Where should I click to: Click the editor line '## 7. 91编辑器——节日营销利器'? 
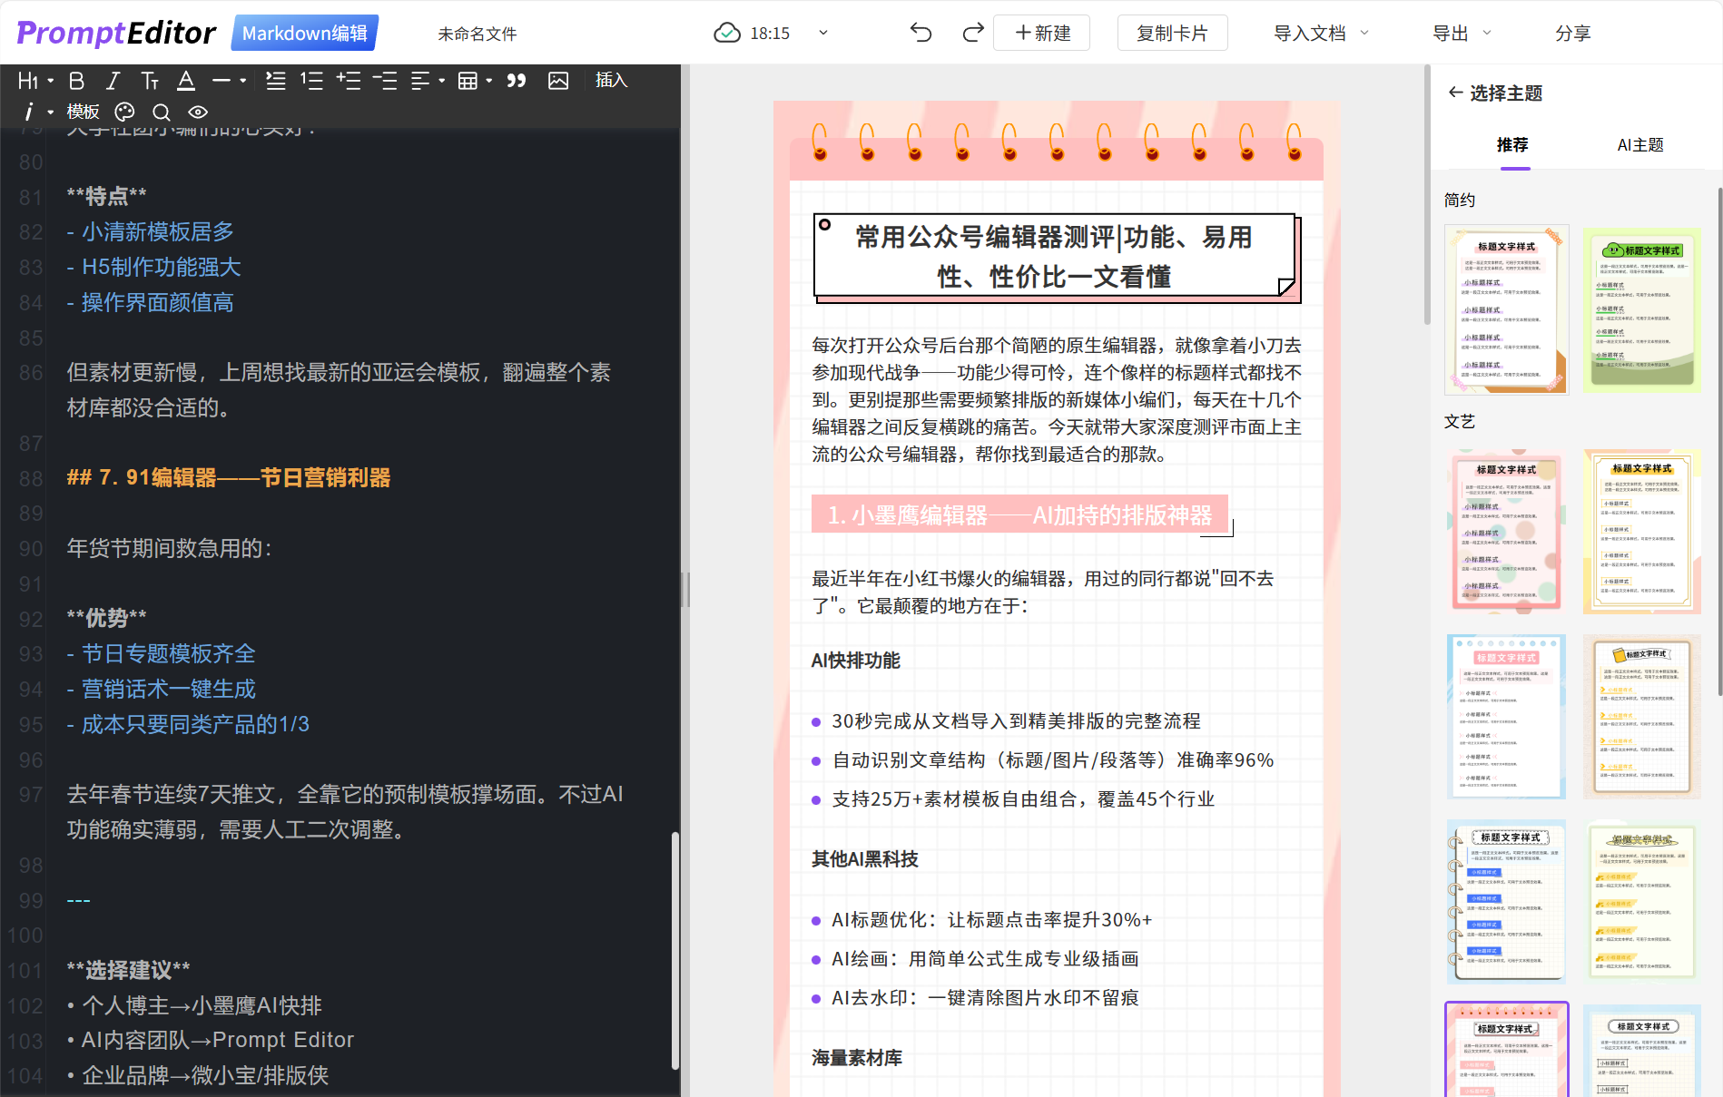pyautogui.click(x=229, y=478)
